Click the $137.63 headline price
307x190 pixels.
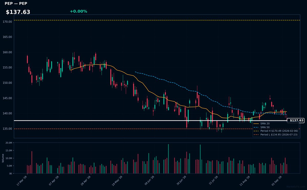pos(18,12)
